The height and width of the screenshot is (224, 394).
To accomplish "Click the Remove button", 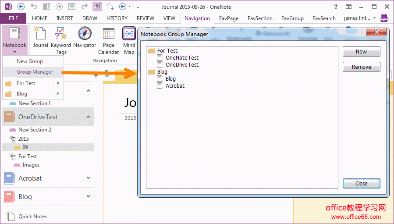I will (x=361, y=67).
